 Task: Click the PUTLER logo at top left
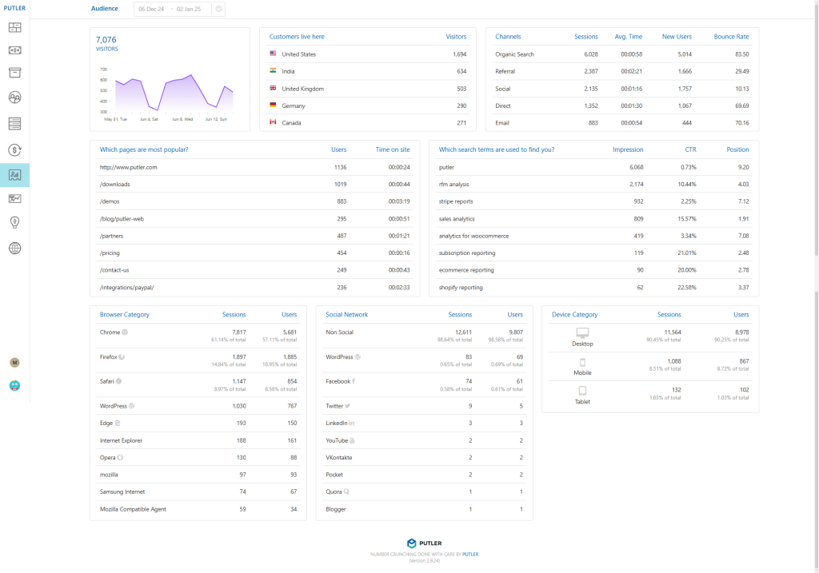point(14,8)
